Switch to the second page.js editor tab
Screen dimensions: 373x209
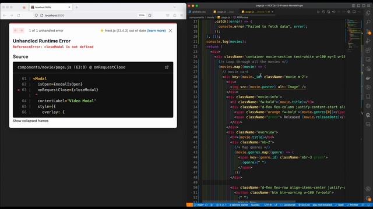(224, 12)
